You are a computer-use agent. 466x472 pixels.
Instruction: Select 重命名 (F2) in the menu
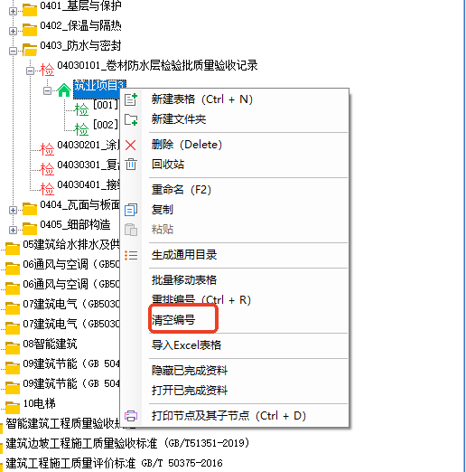pyautogui.click(x=182, y=190)
